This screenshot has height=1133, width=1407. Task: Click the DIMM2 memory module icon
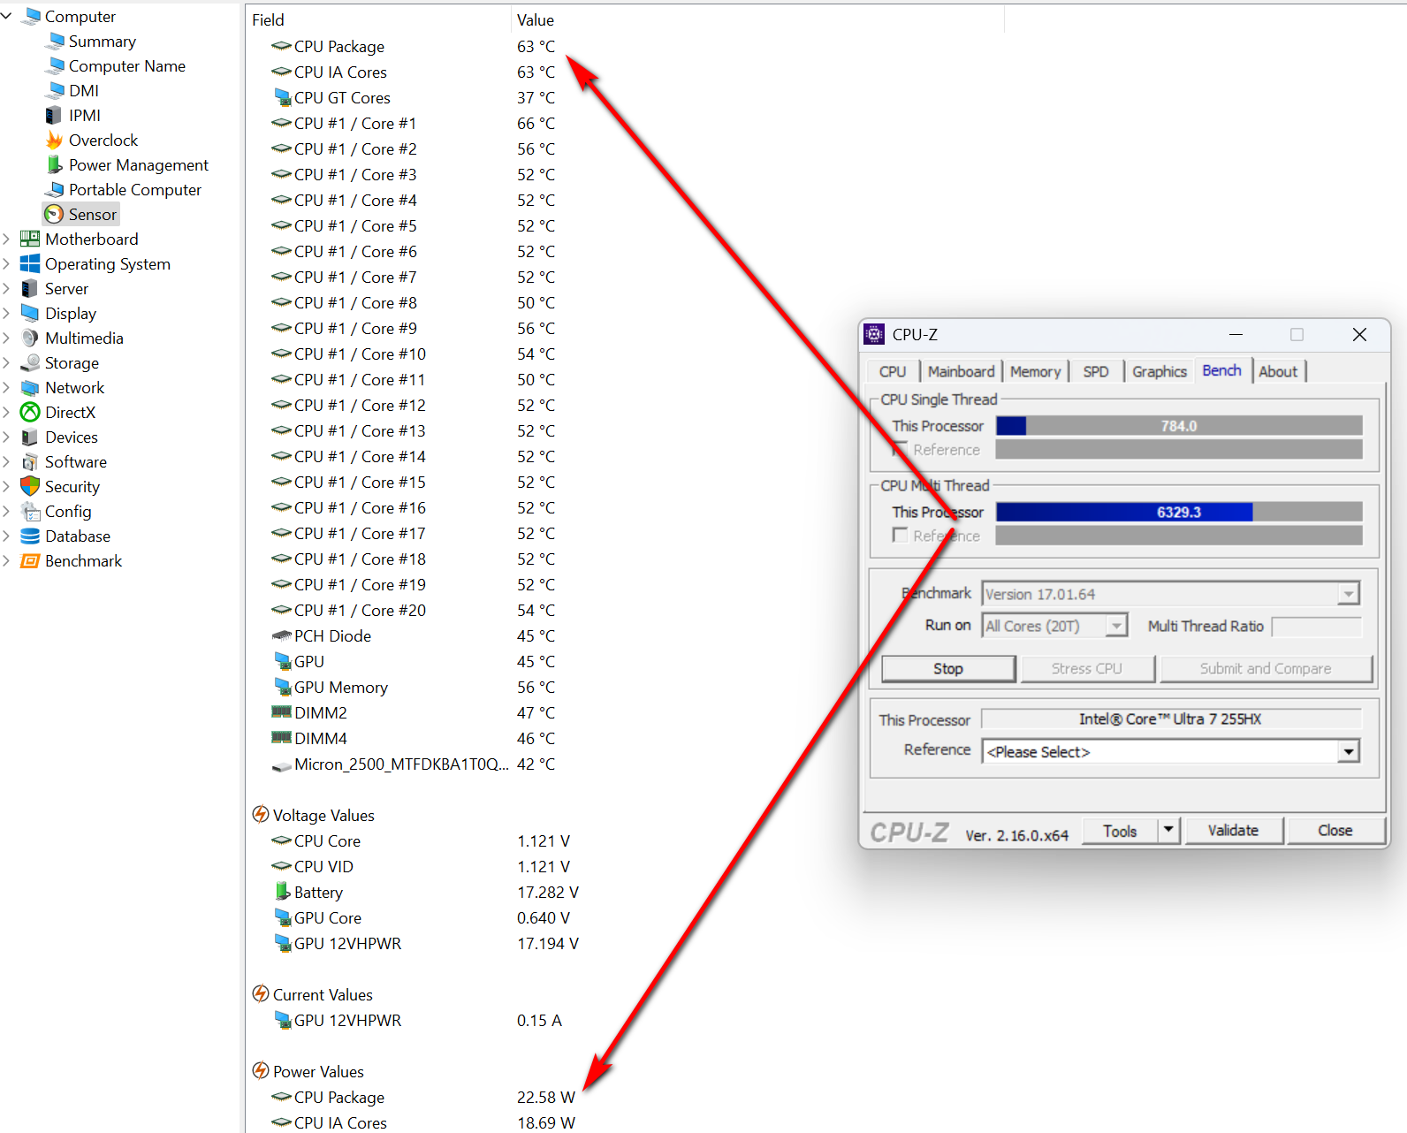(282, 711)
